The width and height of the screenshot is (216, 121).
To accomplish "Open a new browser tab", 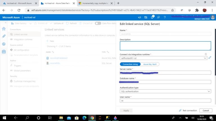I will point(118,3).
